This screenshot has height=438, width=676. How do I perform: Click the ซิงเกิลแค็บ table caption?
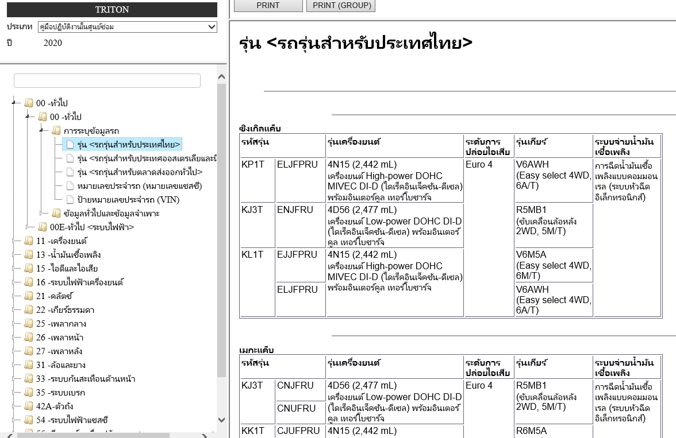(260, 129)
